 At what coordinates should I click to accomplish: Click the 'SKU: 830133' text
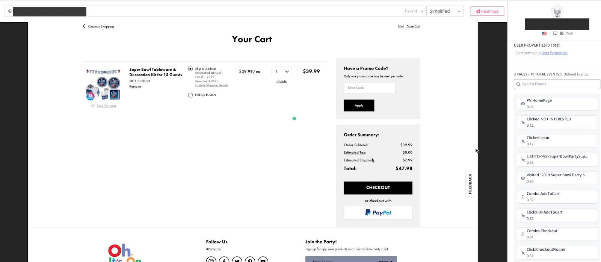139,81
